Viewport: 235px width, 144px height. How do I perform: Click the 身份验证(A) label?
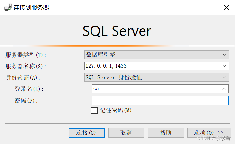point(23,78)
